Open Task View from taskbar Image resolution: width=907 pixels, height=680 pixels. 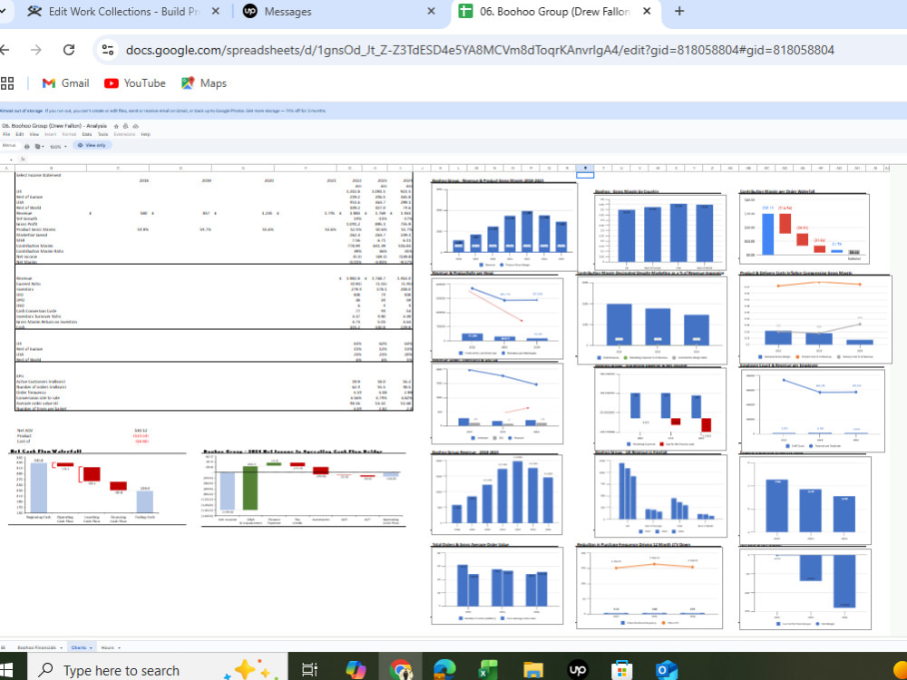pyautogui.click(x=310, y=670)
